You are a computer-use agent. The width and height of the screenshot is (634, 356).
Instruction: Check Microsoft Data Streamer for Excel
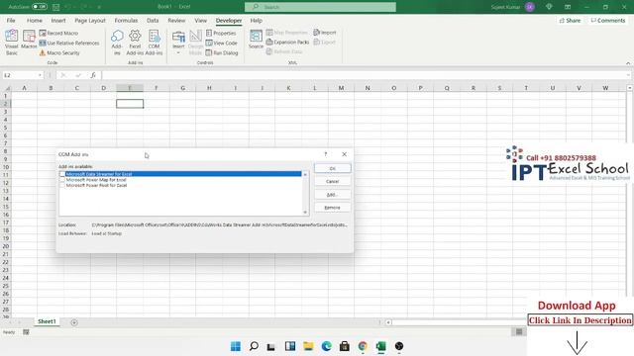[x=62, y=174]
